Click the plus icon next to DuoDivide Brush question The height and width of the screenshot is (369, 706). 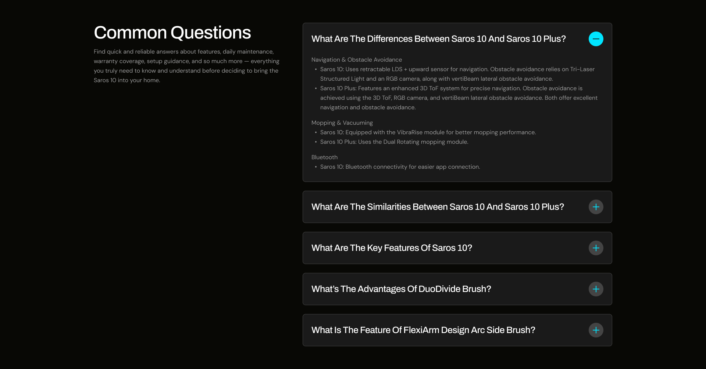(596, 289)
